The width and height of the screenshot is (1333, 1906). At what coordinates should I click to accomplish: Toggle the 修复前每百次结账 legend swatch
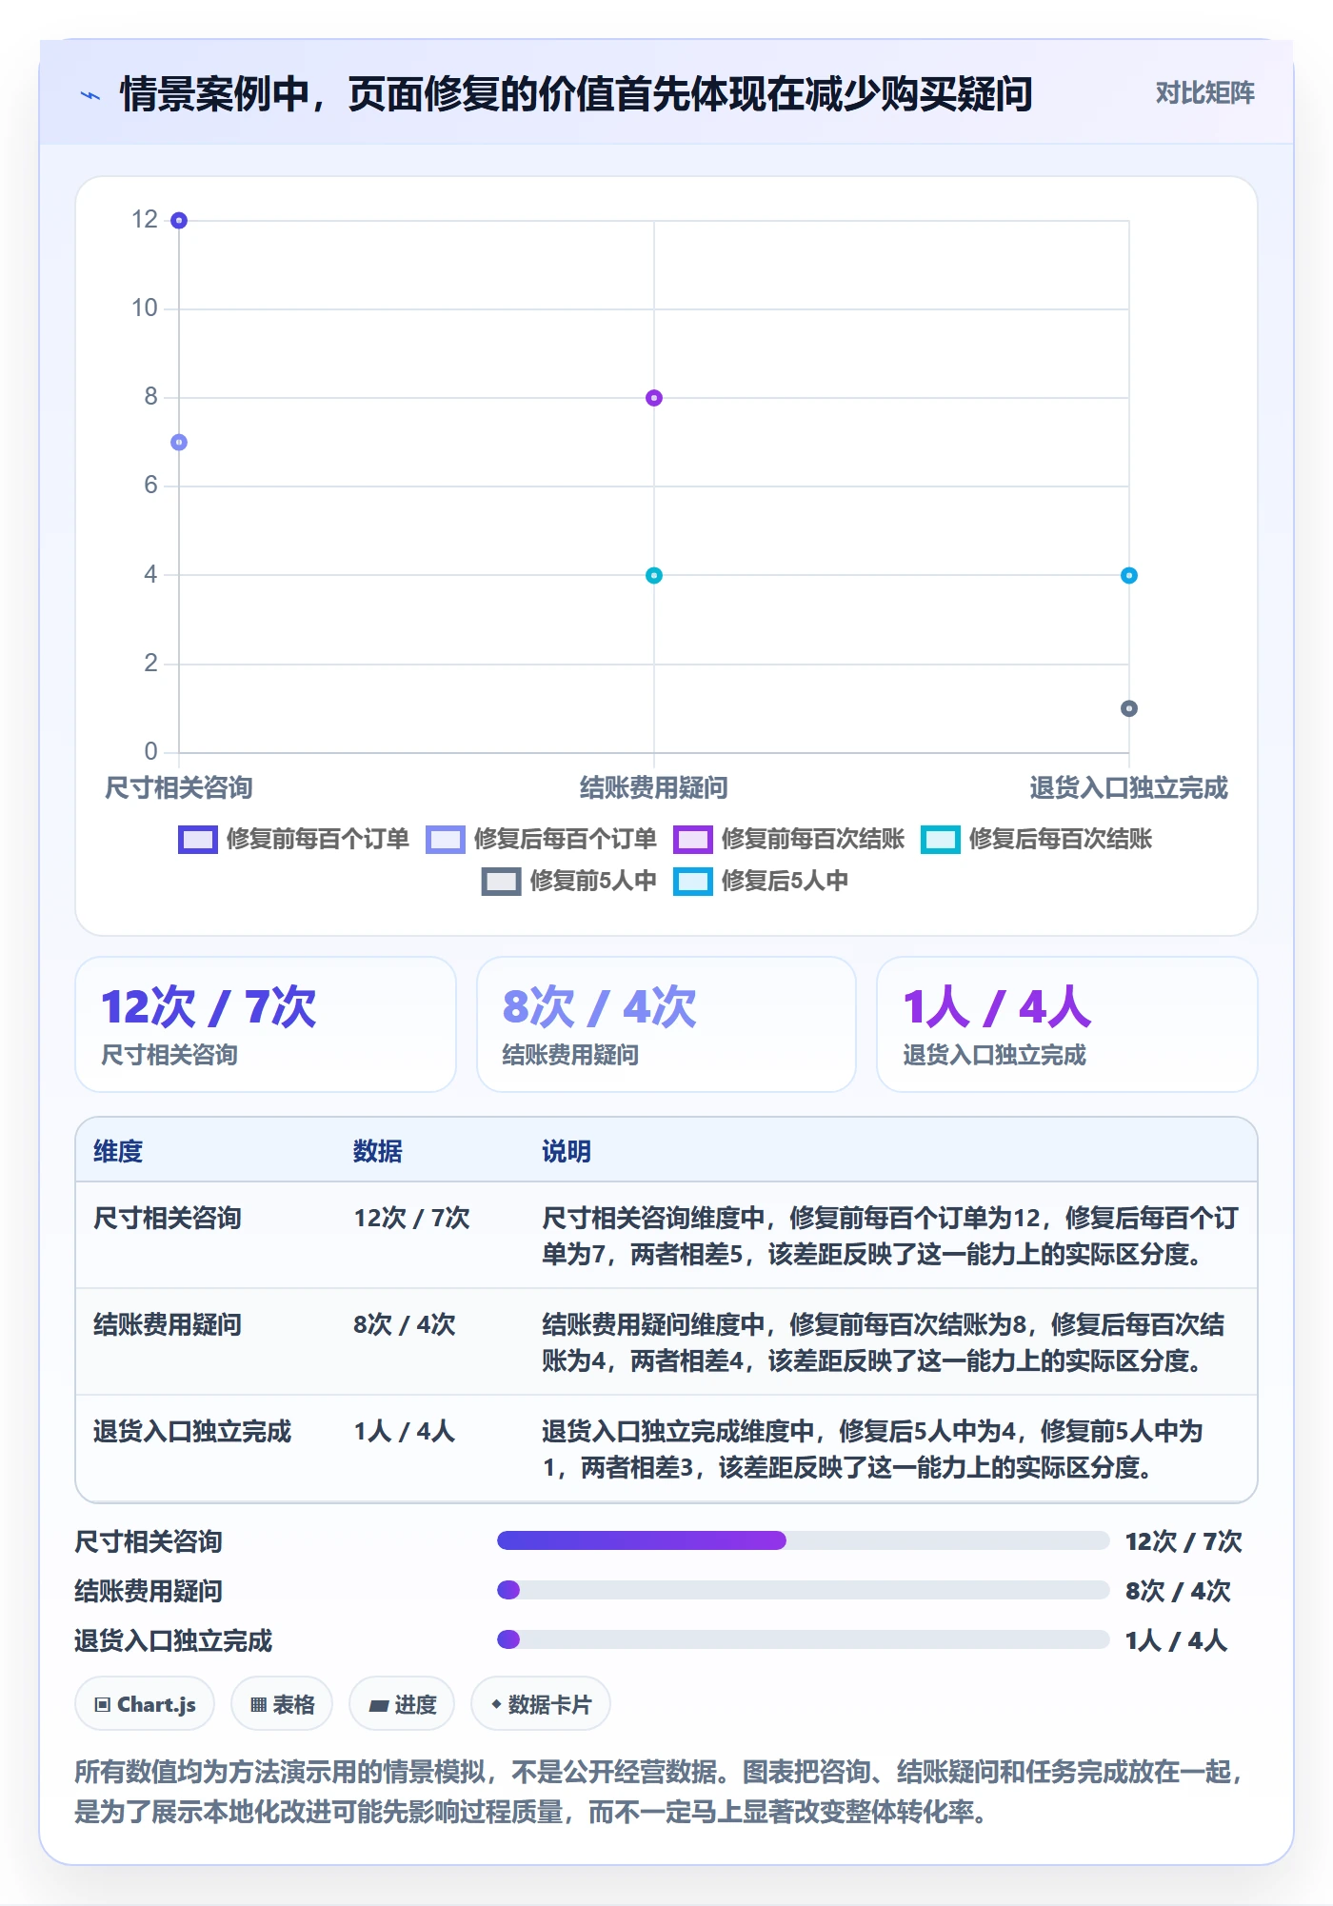pyautogui.click(x=693, y=840)
